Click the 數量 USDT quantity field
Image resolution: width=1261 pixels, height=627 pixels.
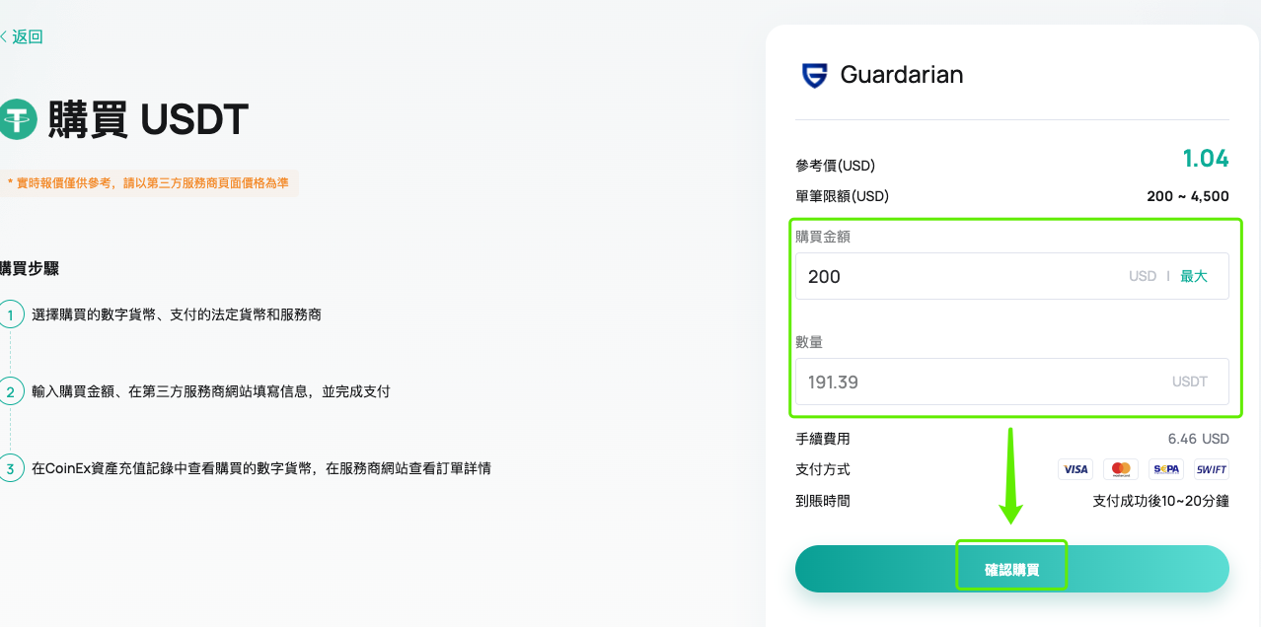pyautogui.click(x=1012, y=382)
